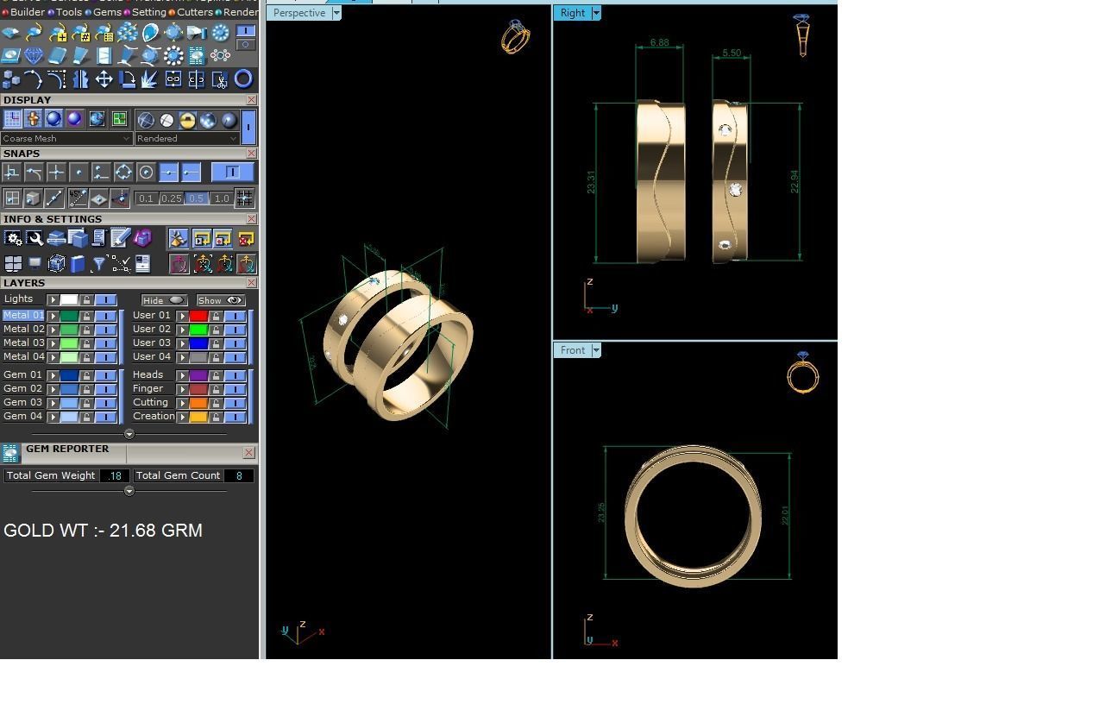
Task: Click the Total Gem Weight value field
Action: point(114,475)
